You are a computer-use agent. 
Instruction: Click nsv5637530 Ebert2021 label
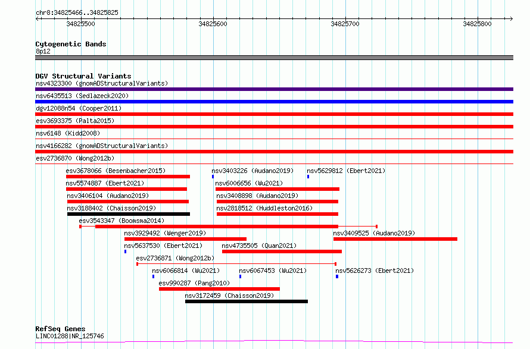[163, 246]
